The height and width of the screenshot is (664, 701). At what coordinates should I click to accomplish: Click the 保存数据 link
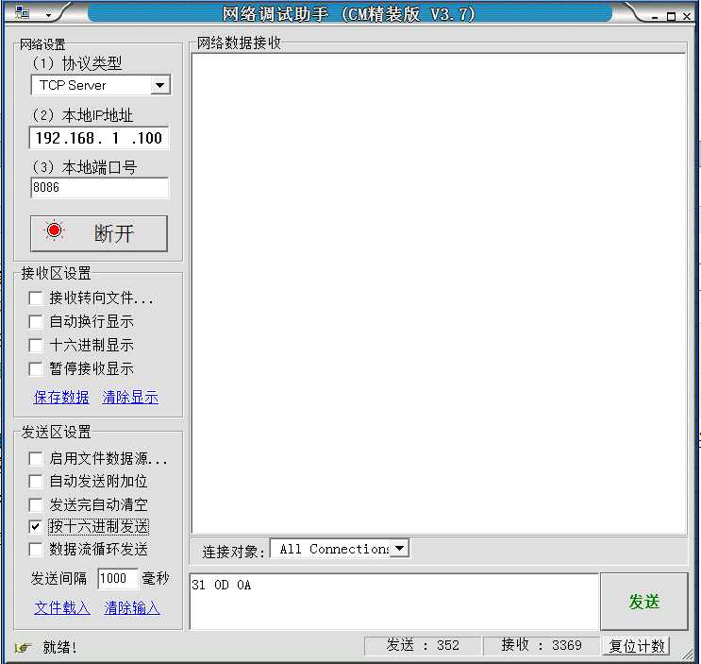pyautogui.click(x=61, y=397)
